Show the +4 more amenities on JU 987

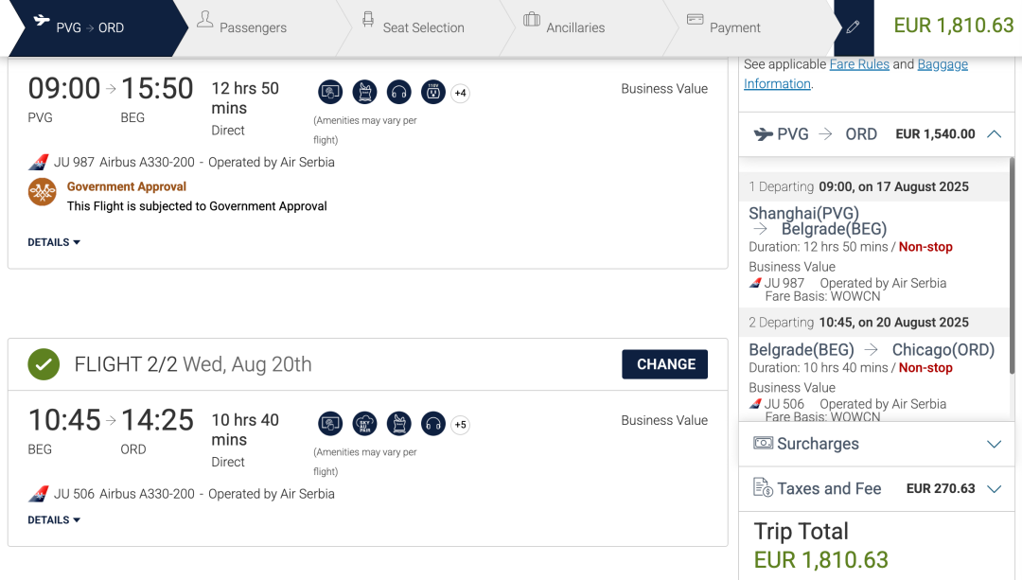tap(460, 93)
